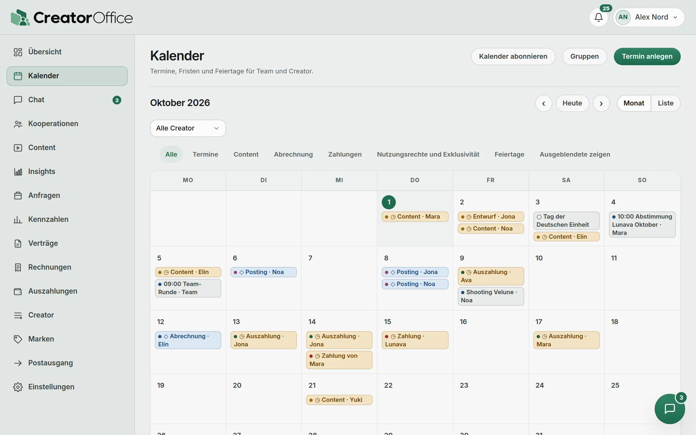Click the Chat unread badge 3
Viewport: 696px width, 435px height.
point(117,100)
